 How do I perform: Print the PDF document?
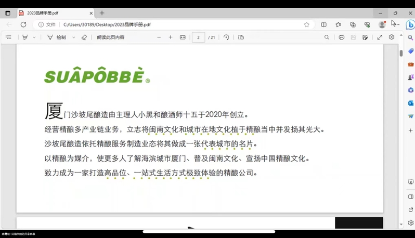(x=342, y=37)
